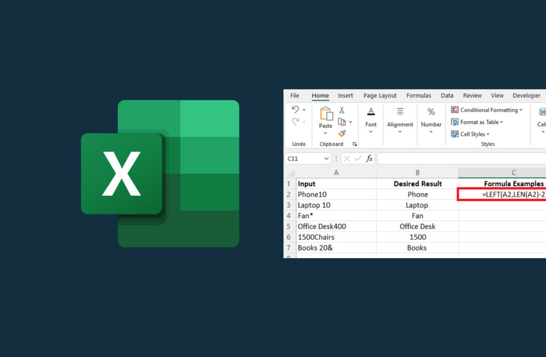Select the Cut scissors icon
This screenshot has width=546, height=357.
[x=342, y=110]
